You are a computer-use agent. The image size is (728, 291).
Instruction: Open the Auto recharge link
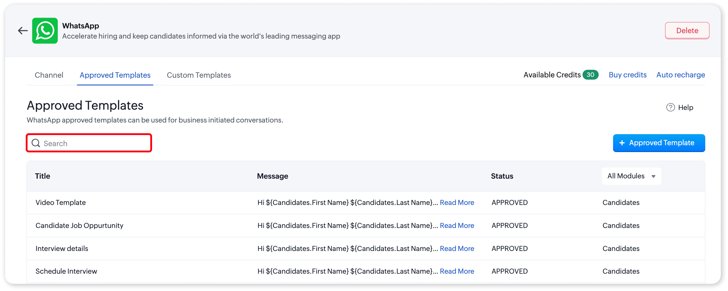click(x=680, y=75)
